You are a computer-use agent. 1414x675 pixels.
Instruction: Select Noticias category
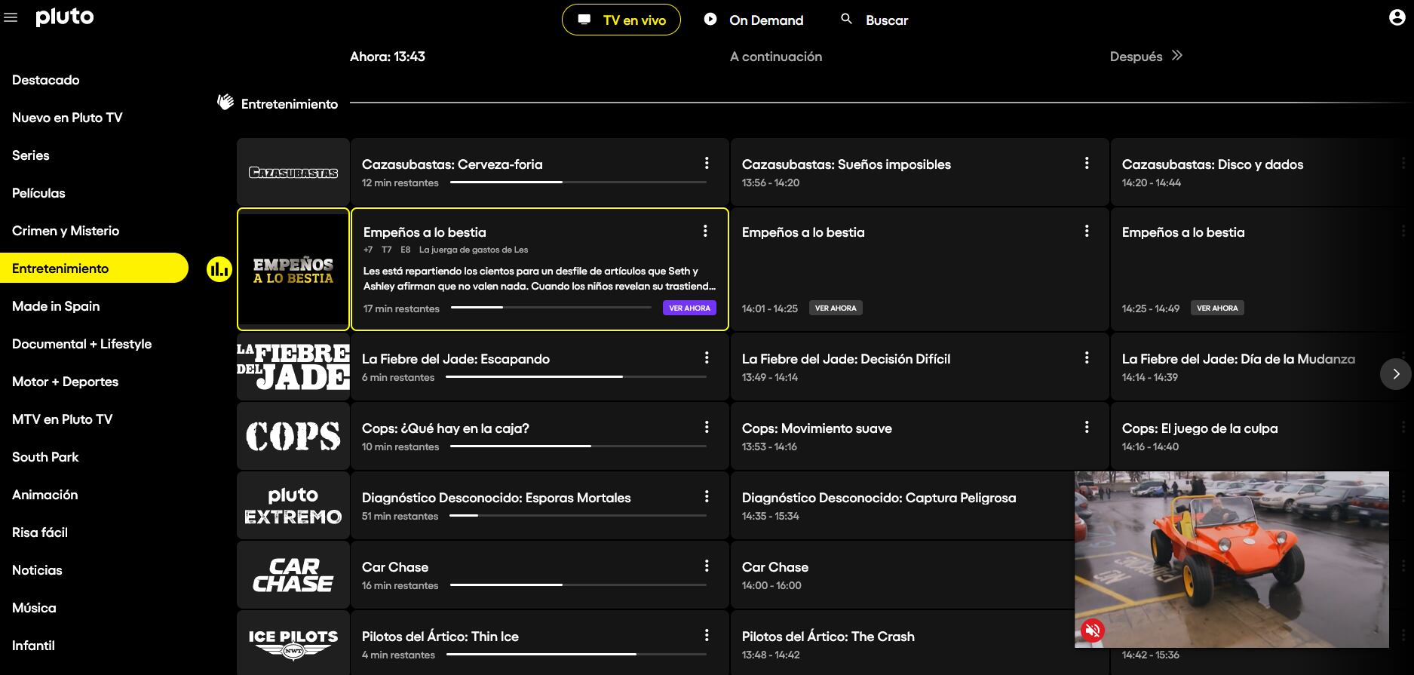click(x=37, y=570)
